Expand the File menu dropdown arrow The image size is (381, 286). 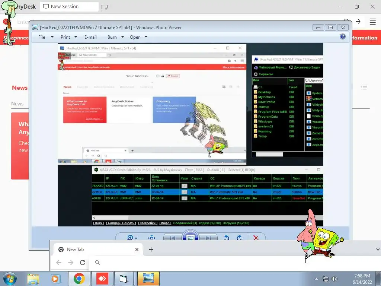point(52,37)
